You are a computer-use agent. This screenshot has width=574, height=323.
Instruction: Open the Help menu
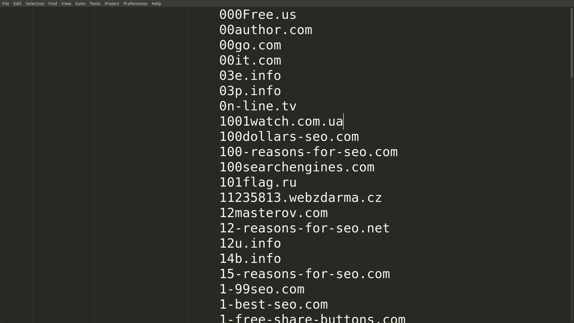tap(156, 3)
